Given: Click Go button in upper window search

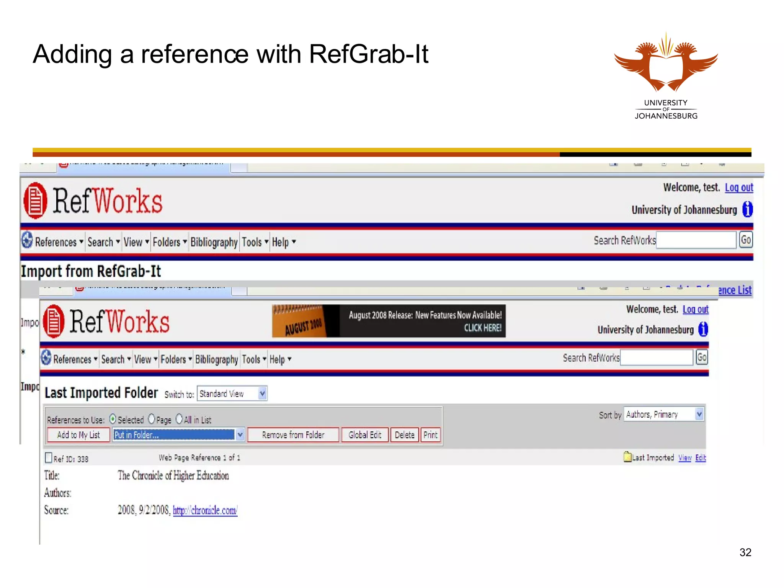Looking at the screenshot, I should click(x=746, y=240).
